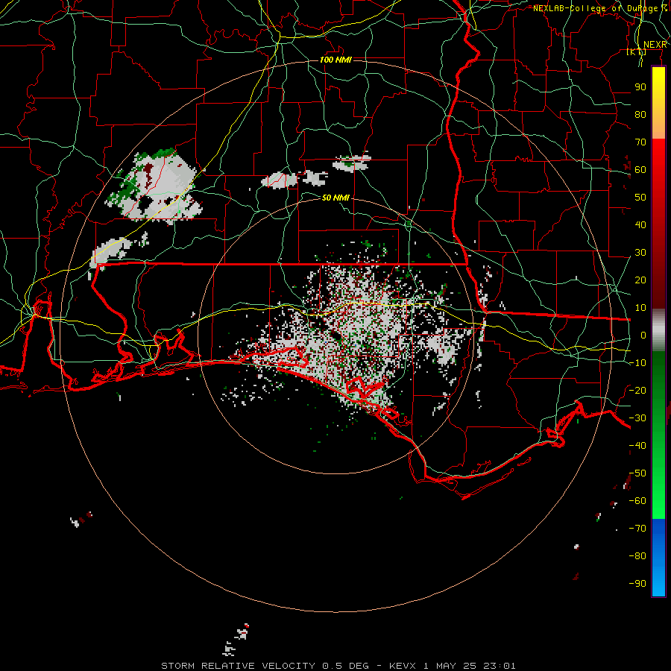This screenshot has width=671, height=671.
Task: Click the "90" value at the top of the velocity scale
Action: tap(640, 87)
